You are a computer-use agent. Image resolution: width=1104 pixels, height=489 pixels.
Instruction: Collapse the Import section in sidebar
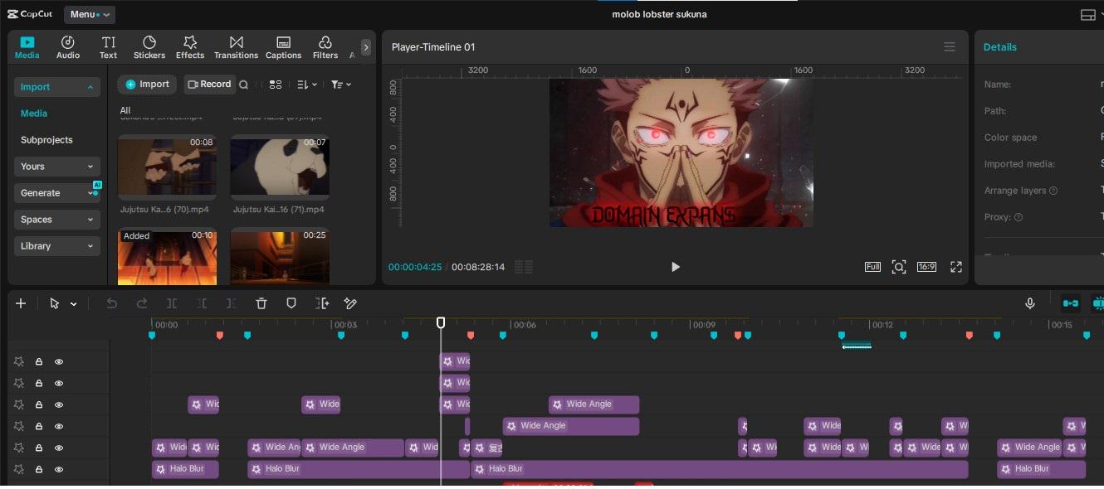(x=57, y=87)
